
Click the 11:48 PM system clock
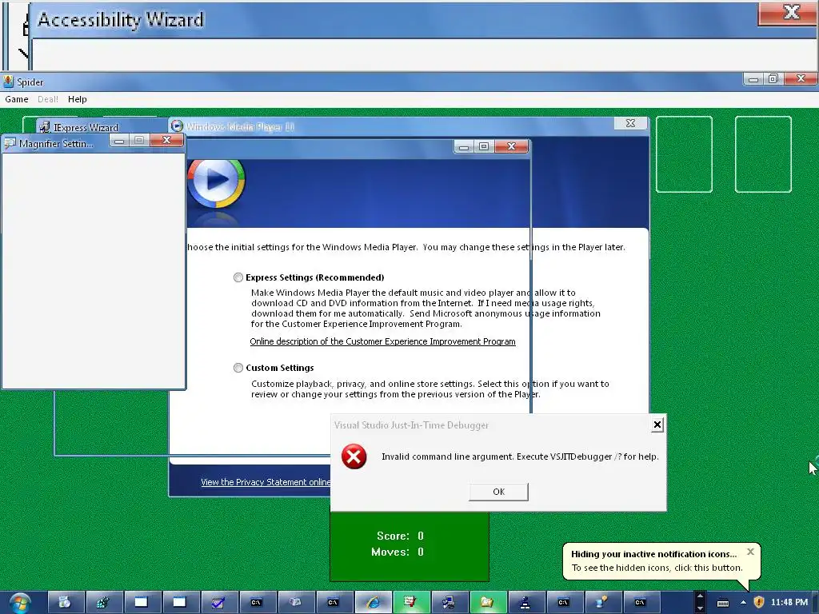tap(789, 603)
